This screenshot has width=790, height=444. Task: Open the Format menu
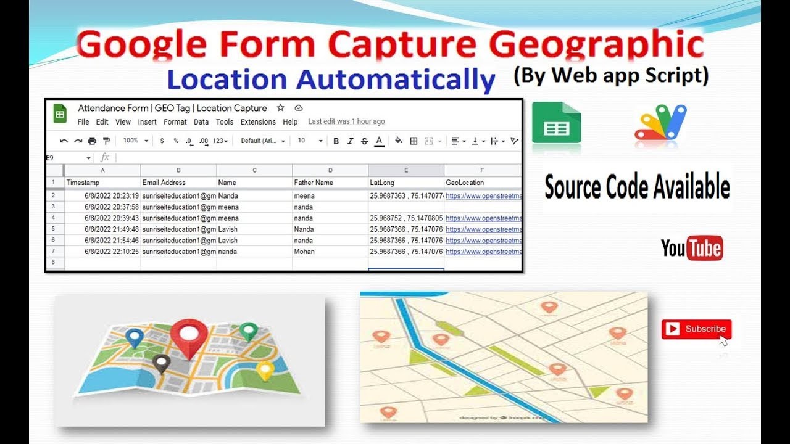point(175,122)
